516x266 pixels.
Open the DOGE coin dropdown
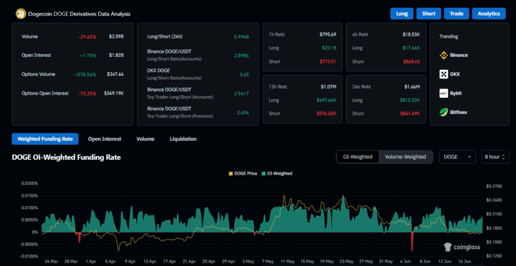458,157
